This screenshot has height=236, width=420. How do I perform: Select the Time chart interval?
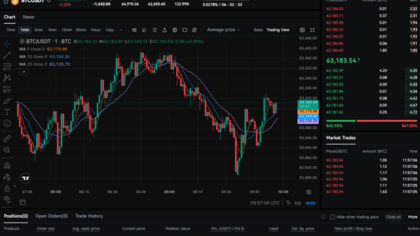tap(10, 30)
